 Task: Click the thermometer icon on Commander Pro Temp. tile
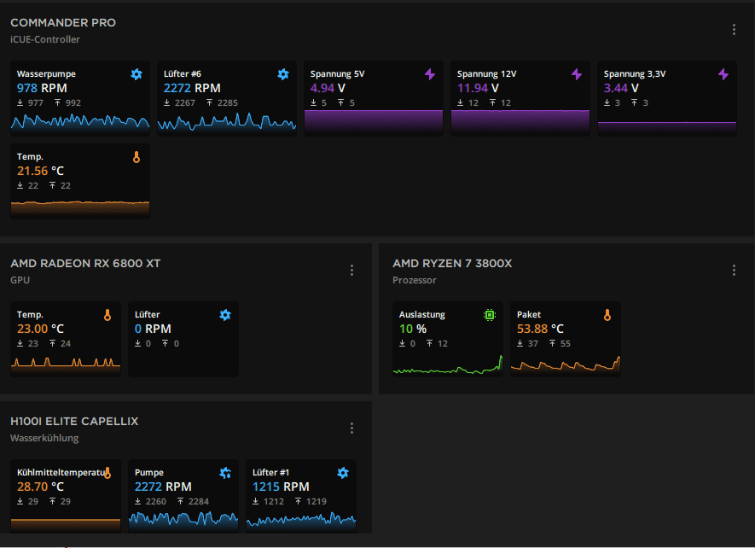pyautogui.click(x=136, y=157)
